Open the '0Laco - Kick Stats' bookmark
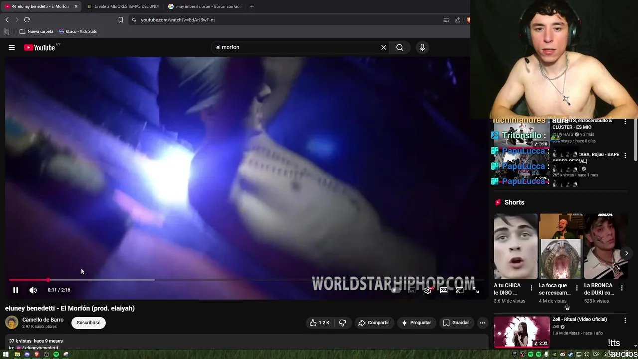638x359 pixels. (x=78, y=31)
